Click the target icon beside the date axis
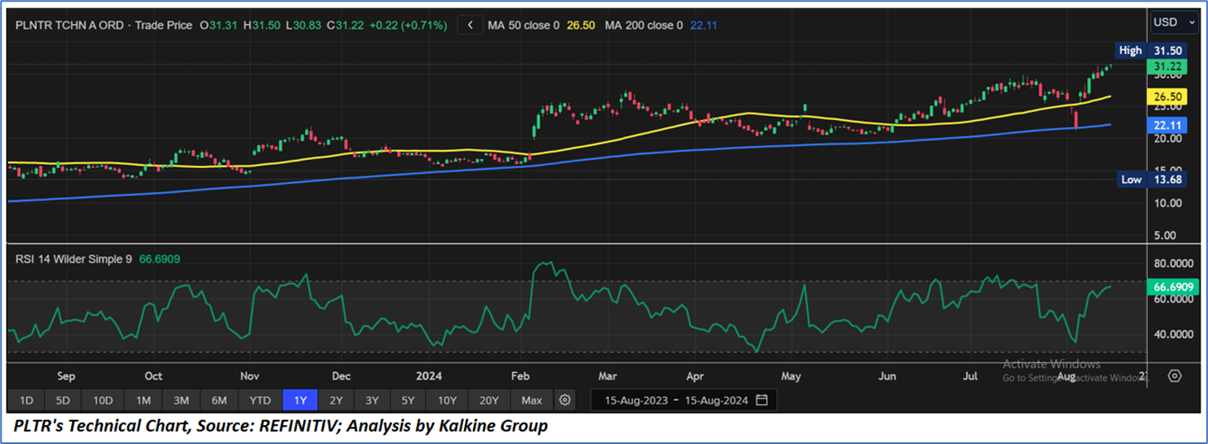Viewport: 1208px width, 444px height. click(x=1174, y=375)
